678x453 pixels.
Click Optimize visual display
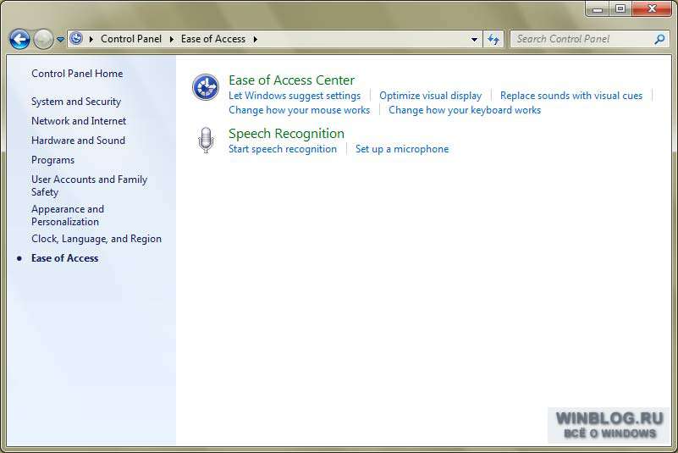click(x=430, y=96)
